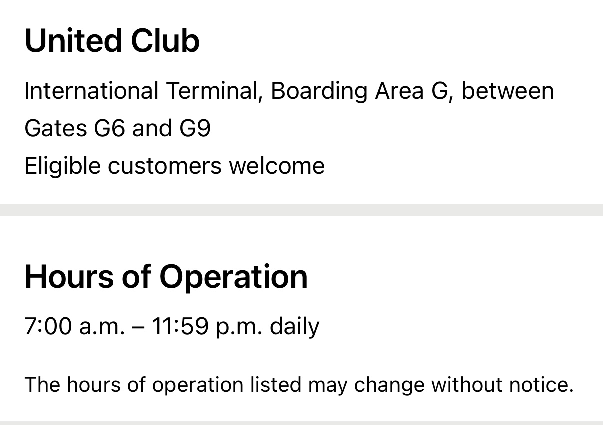Tap the G9 gate label
Screen dimensions: 603x425
(194, 128)
